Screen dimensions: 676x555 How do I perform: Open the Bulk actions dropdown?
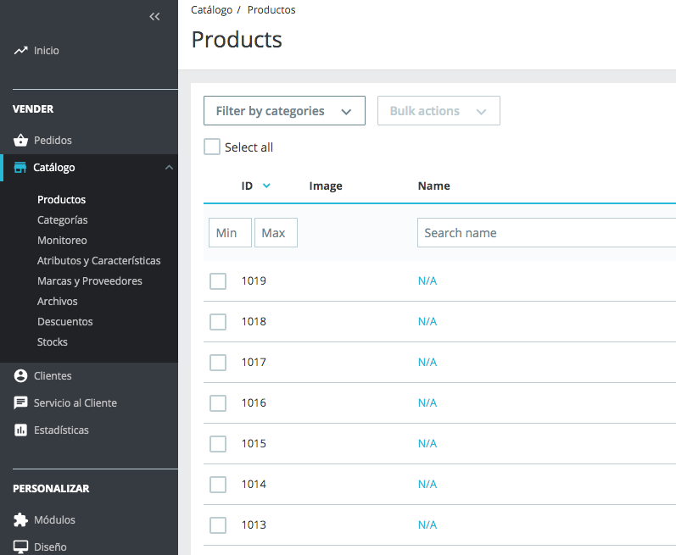[x=439, y=111]
